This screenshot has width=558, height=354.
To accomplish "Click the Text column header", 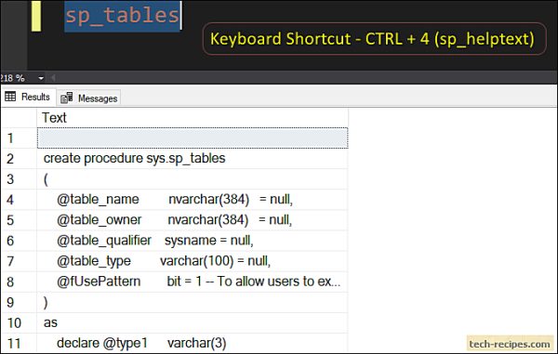I will point(193,118).
